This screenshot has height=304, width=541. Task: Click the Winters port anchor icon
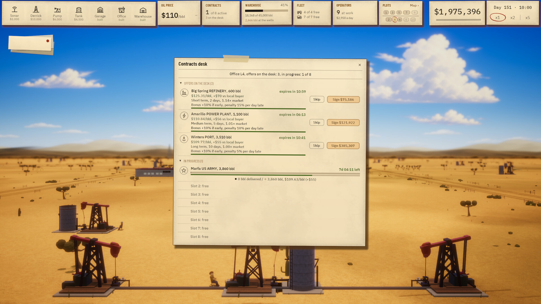(184, 139)
